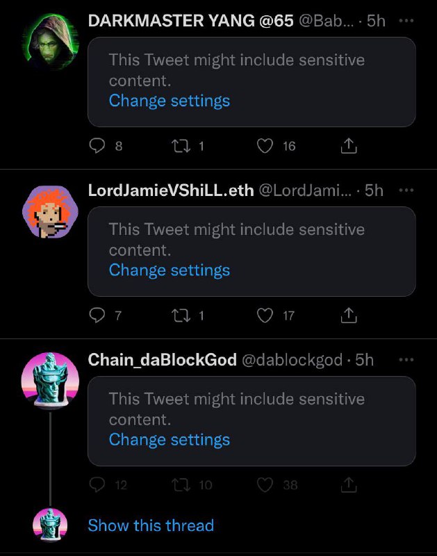Reply to LordJamieVShiLL.eth's tweet

point(97,316)
